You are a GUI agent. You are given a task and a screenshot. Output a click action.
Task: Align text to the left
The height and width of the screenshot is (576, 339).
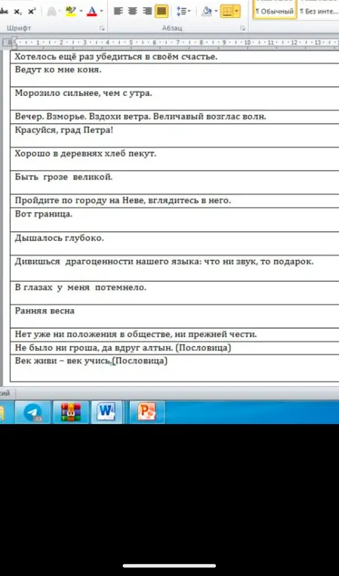pos(118,11)
